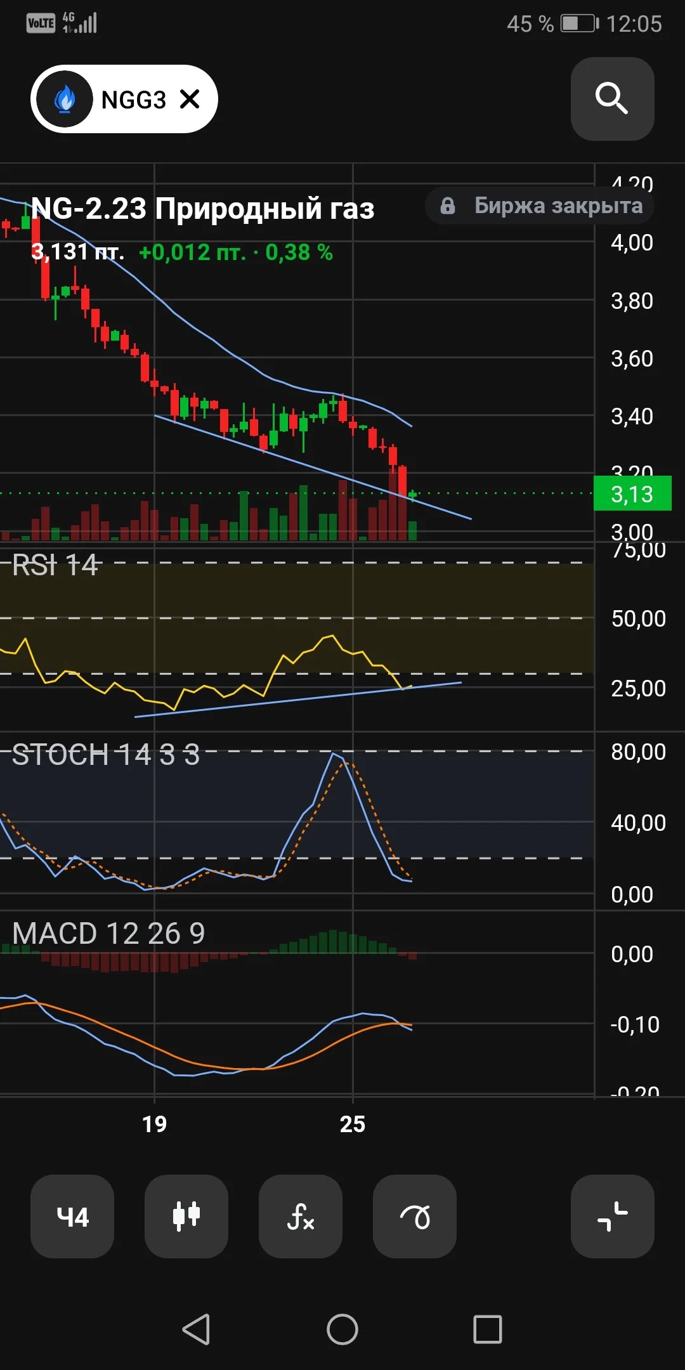Tap the STOCH 14 3 3 indicator label

[x=106, y=755]
